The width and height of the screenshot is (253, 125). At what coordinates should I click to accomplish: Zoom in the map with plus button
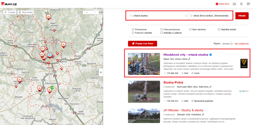87,12
